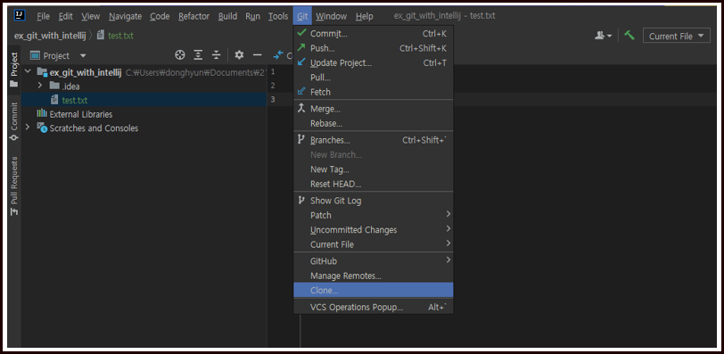Click the External Libraries bars icon
Screen dimensions: 724x354
pos(42,113)
